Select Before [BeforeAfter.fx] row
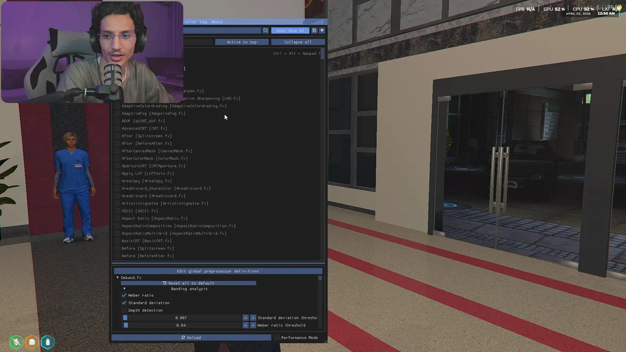Screen dimensions: 626x352 148,256
